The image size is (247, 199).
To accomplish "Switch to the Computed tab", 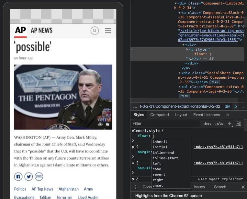I will [x=159, y=115].
